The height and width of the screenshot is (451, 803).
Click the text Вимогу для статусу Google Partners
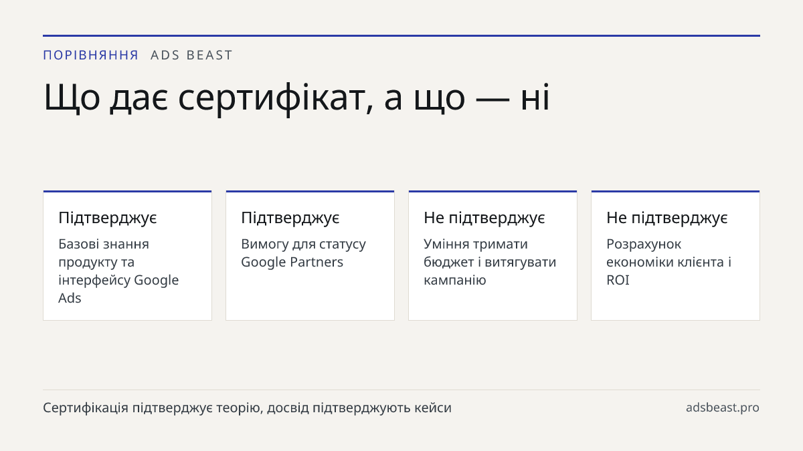tap(304, 253)
